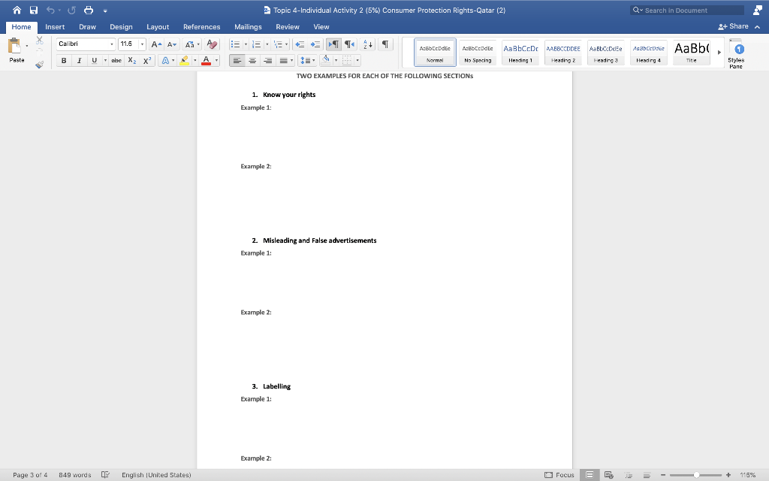Undo the last action

50,11
